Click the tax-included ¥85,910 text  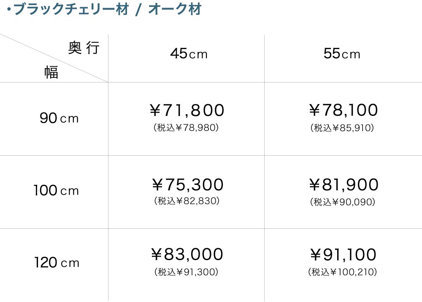tap(342, 127)
